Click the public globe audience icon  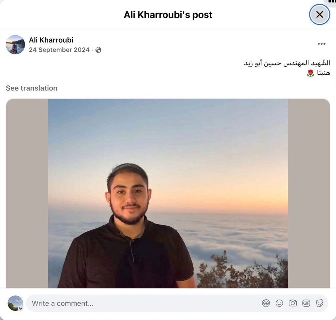point(98,50)
